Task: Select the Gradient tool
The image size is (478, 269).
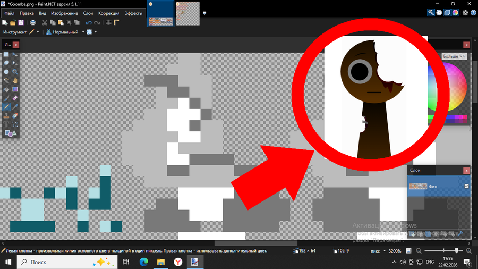Action: 15,89
